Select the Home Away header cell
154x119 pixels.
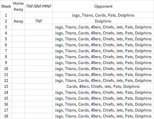click(18, 6)
